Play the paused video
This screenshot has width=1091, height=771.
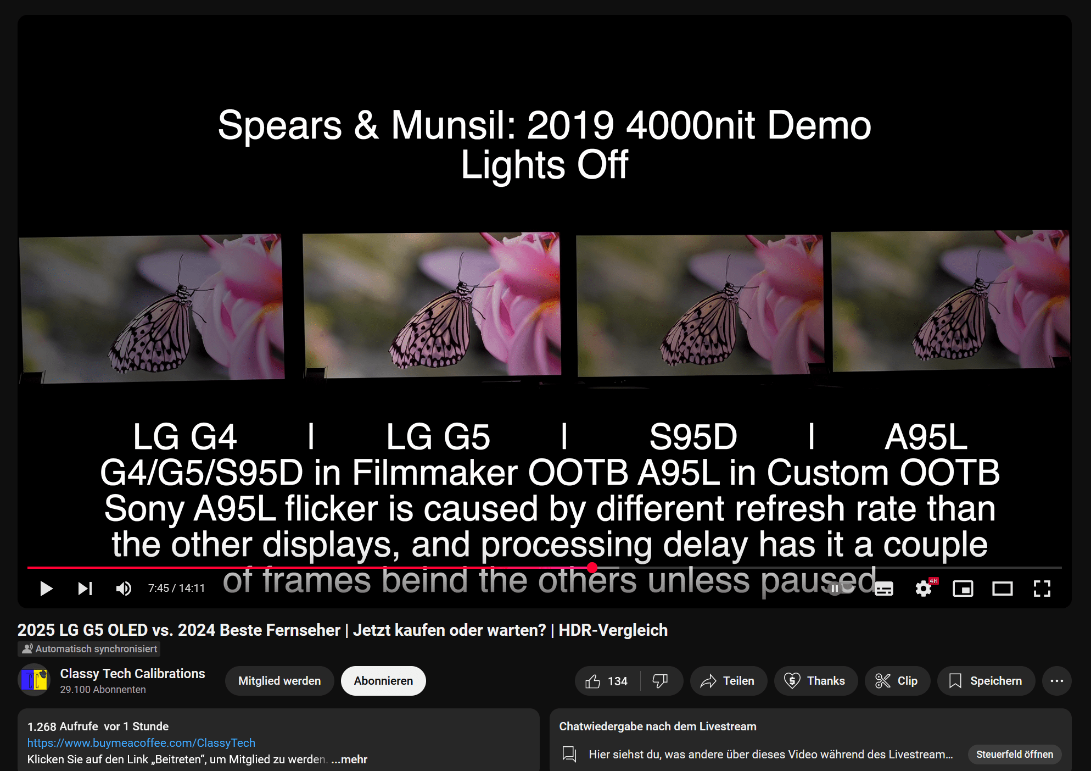(46, 589)
